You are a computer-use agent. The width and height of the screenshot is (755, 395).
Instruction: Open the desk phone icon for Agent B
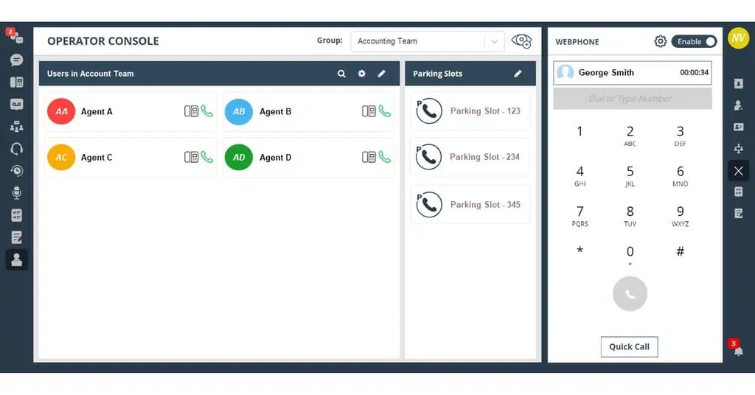pyautogui.click(x=369, y=111)
